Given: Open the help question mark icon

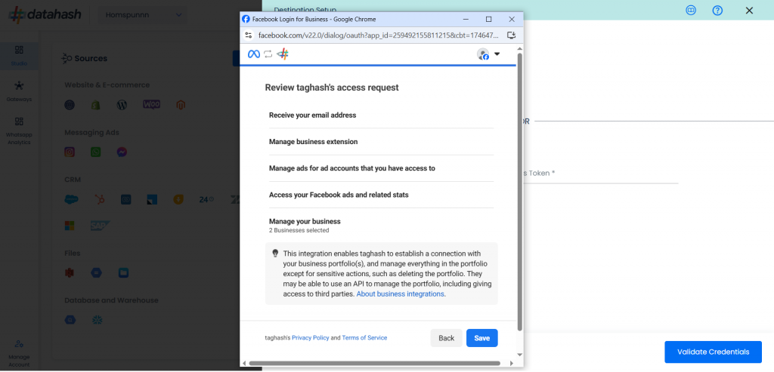Looking at the screenshot, I should (x=718, y=11).
